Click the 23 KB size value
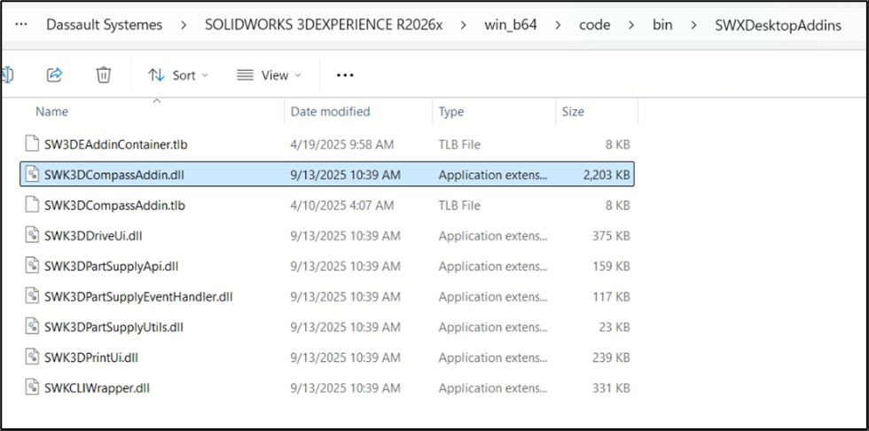869x431 pixels. tap(614, 327)
